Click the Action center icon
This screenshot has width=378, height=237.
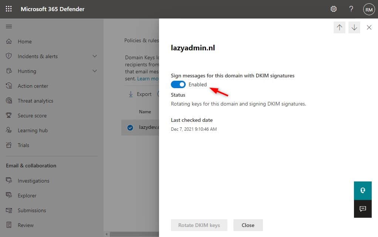click(9, 86)
